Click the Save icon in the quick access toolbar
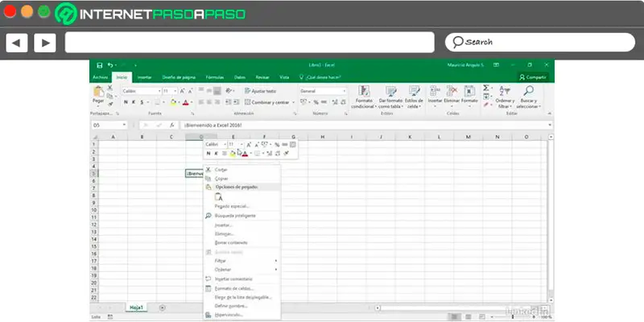 click(x=99, y=65)
